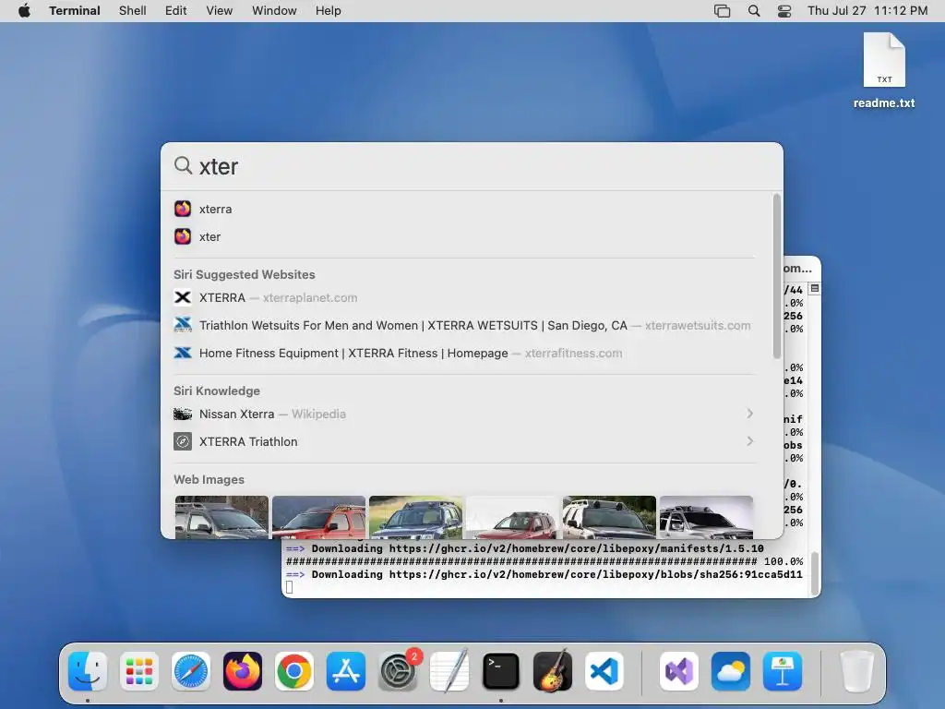The width and height of the screenshot is (945, 709).
Task: Click the magnifying glass in Spotlight bar
Action: 184,165
